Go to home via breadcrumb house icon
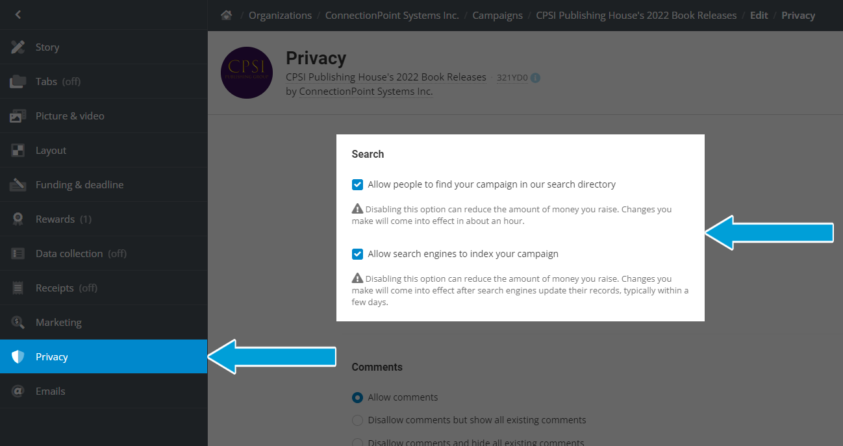This screenshot has width=843, height=446. (x=227, y=15)
